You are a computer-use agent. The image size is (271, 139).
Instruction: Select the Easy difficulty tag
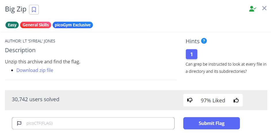pos(12,25)
